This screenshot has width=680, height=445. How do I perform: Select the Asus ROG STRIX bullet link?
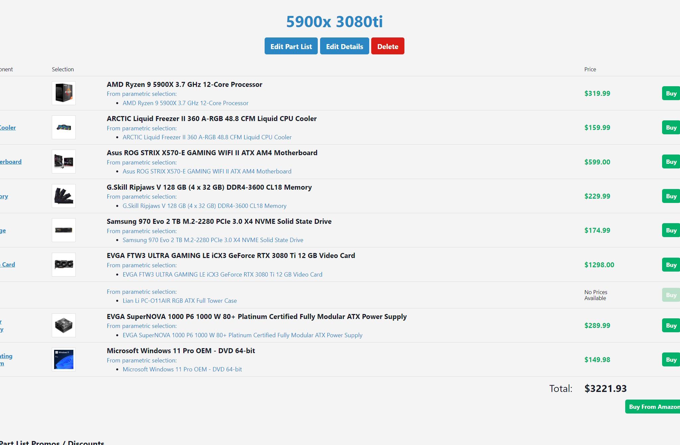point(207,171)
